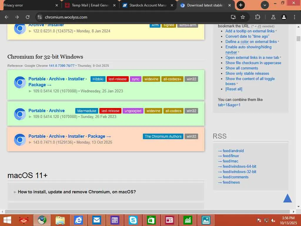301x226 pixels.
Task: Open the tab=1&ago=1 link
Action: (x=229, y=105)
